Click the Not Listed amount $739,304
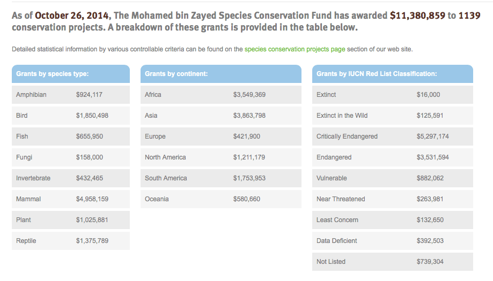The image size is (493, 281). [430, 262]
